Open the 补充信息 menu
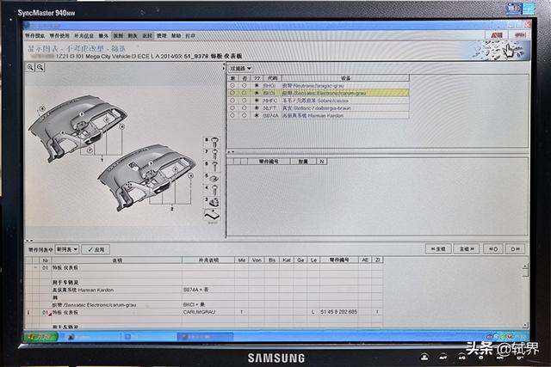This screenshot has height=367, width=551. tap(84, 36)
